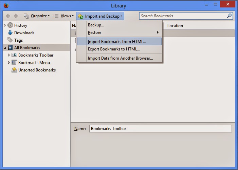Open the Restore submenu arrow
This screenshot has height=170, width=238.
coord(158,33)
